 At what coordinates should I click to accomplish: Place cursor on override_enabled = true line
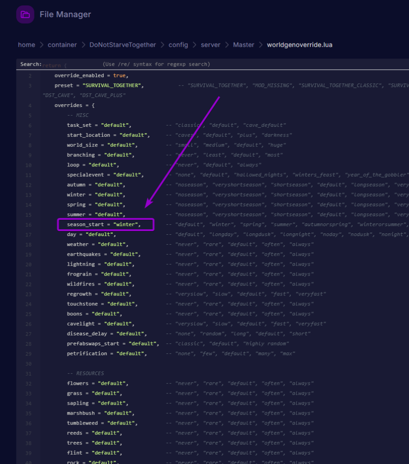pyautogui.click(x=91, y=76)
